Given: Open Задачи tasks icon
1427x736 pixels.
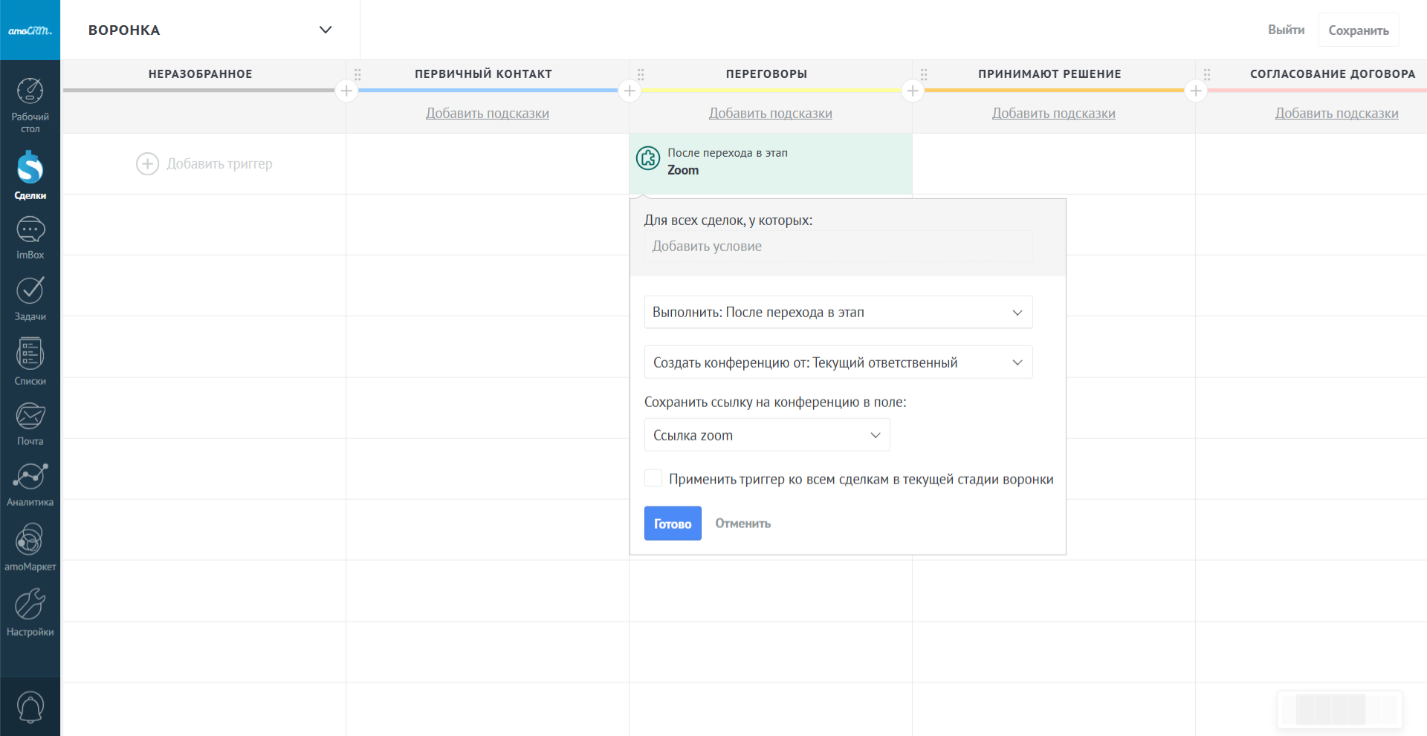Looking at the screenshot, I should tap(30, 291).
